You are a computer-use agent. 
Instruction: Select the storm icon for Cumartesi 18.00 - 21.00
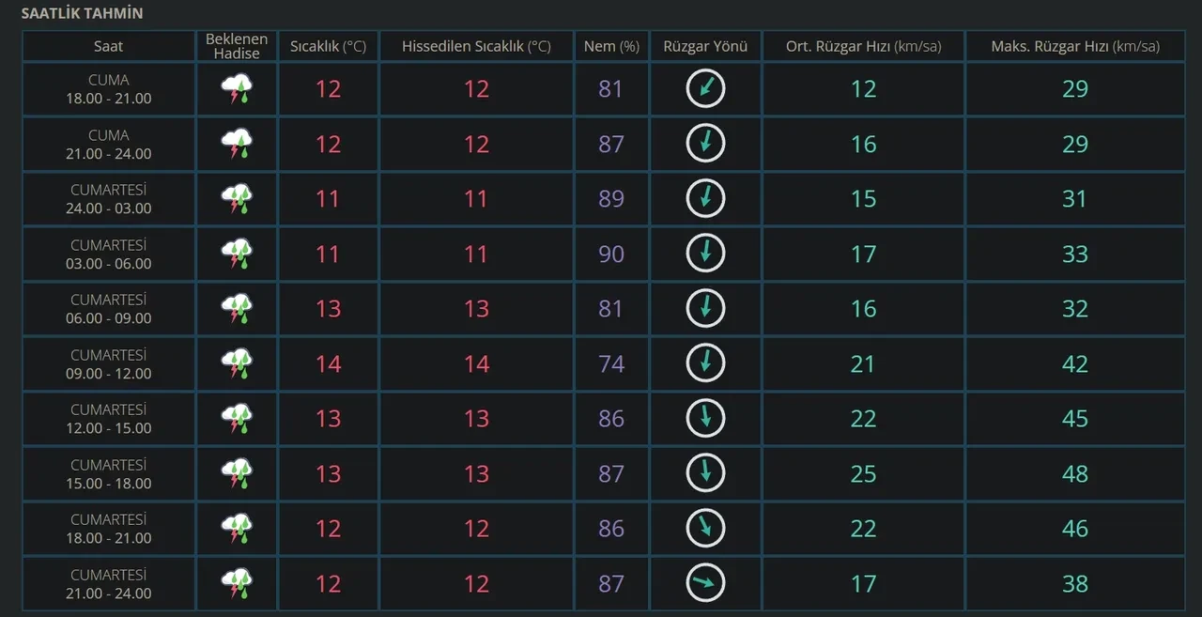pos(237,529)
